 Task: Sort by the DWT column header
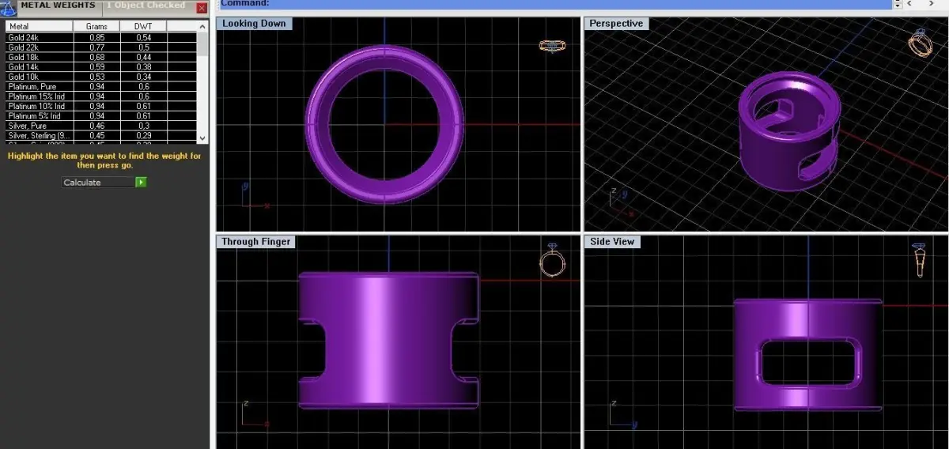point(143,27)
